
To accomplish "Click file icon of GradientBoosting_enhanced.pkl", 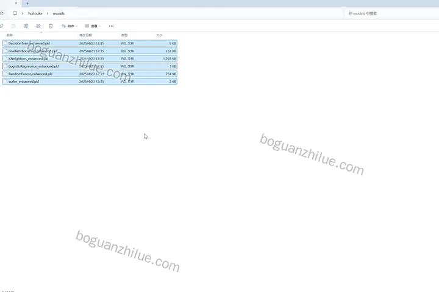I will pyautogui.click(x=5, y=51).
